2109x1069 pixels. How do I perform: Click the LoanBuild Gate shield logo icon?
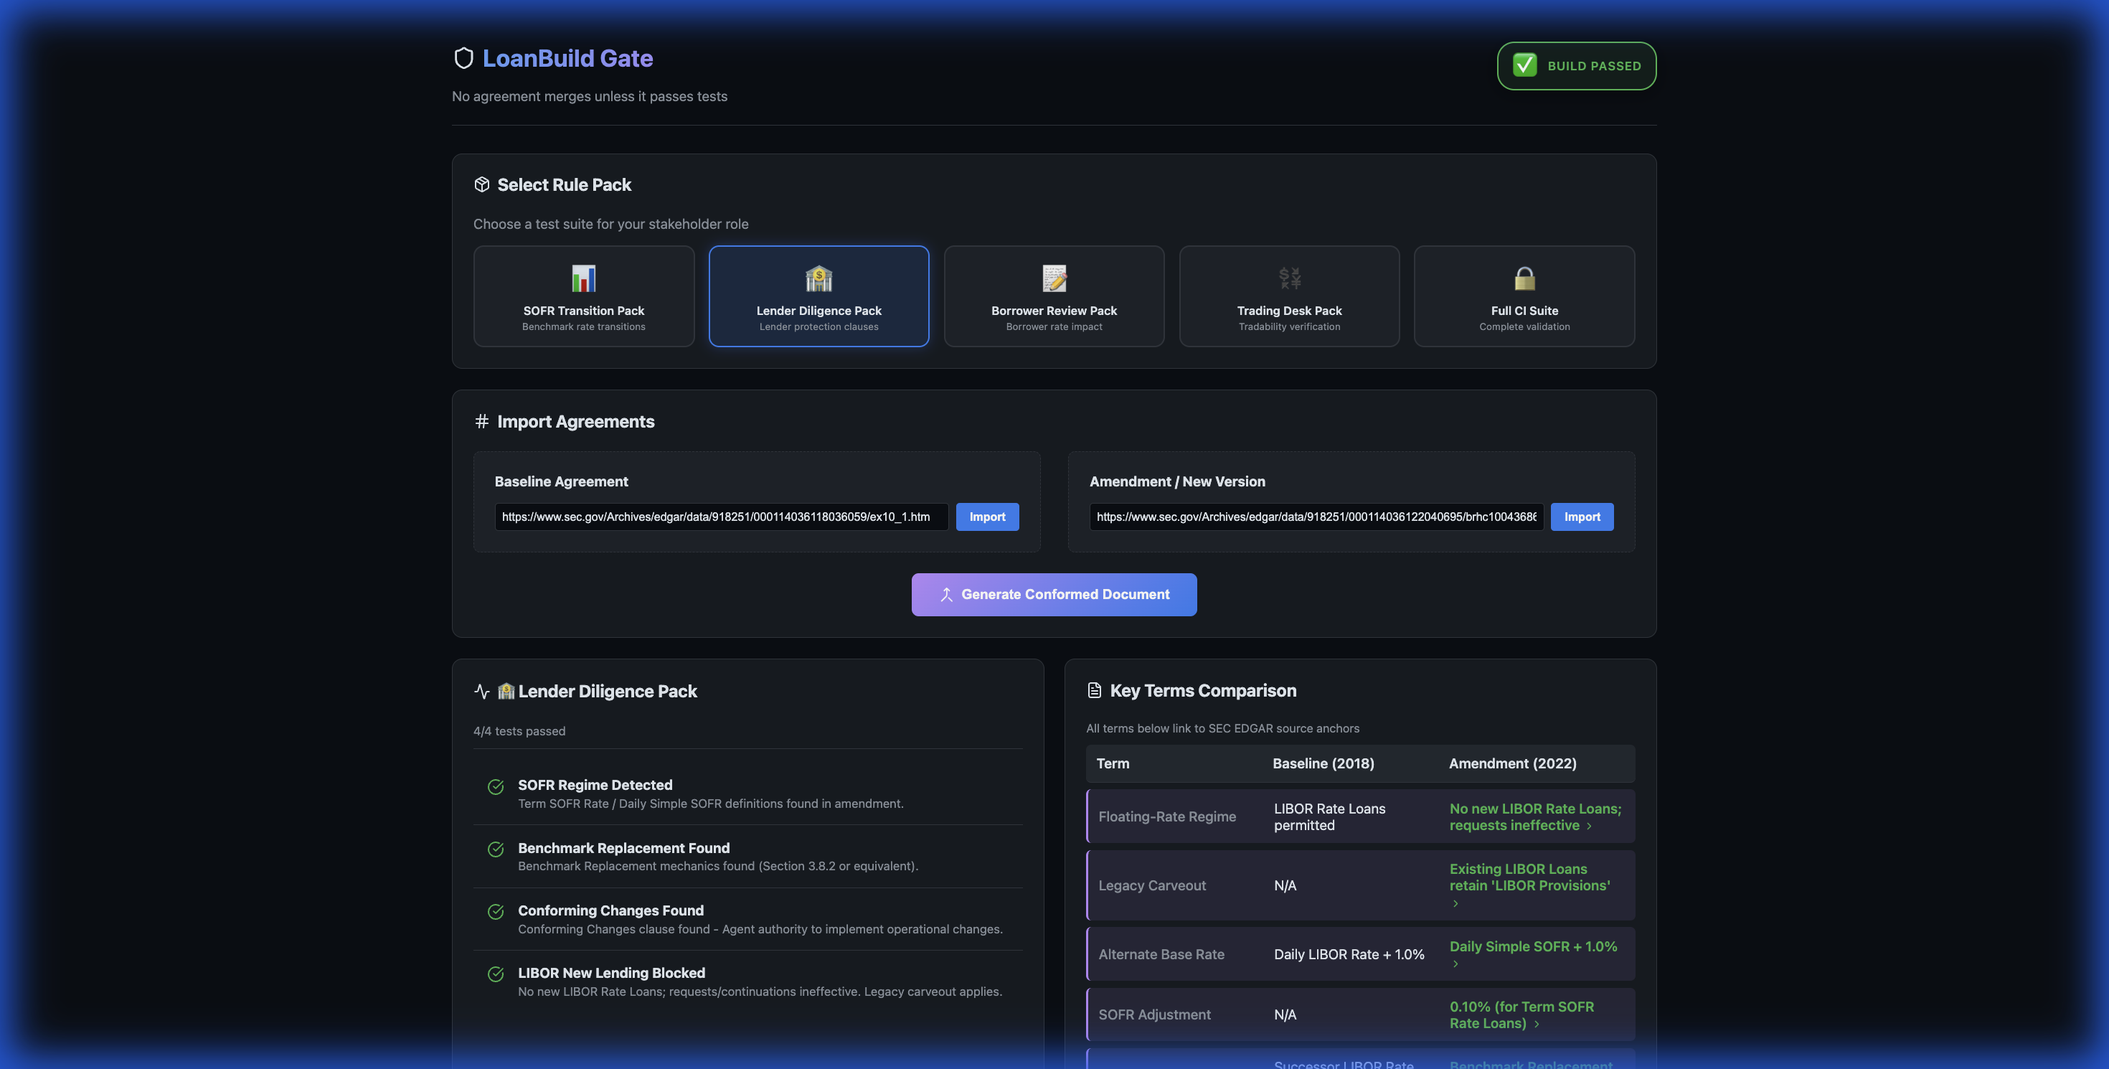463,58
